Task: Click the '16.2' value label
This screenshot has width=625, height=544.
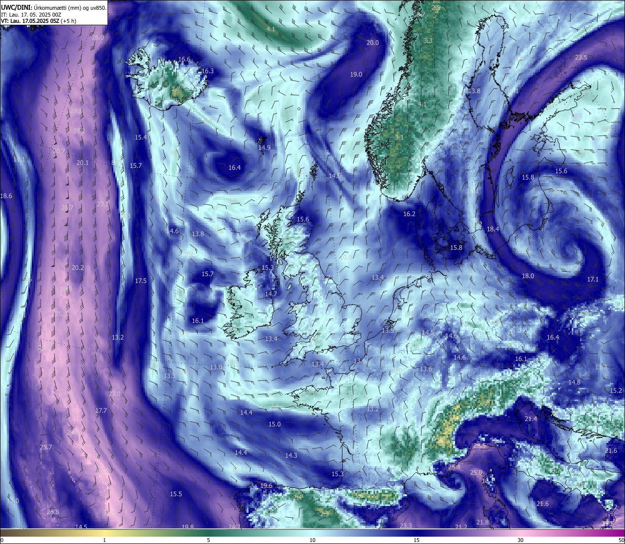Action: point(409,214)
